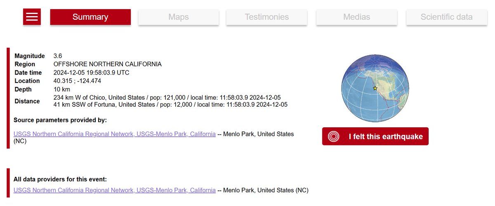Click the '41 km SSW of Fortuna' distance line
This screenshot has width=495, height=206.
click(170, 105)
